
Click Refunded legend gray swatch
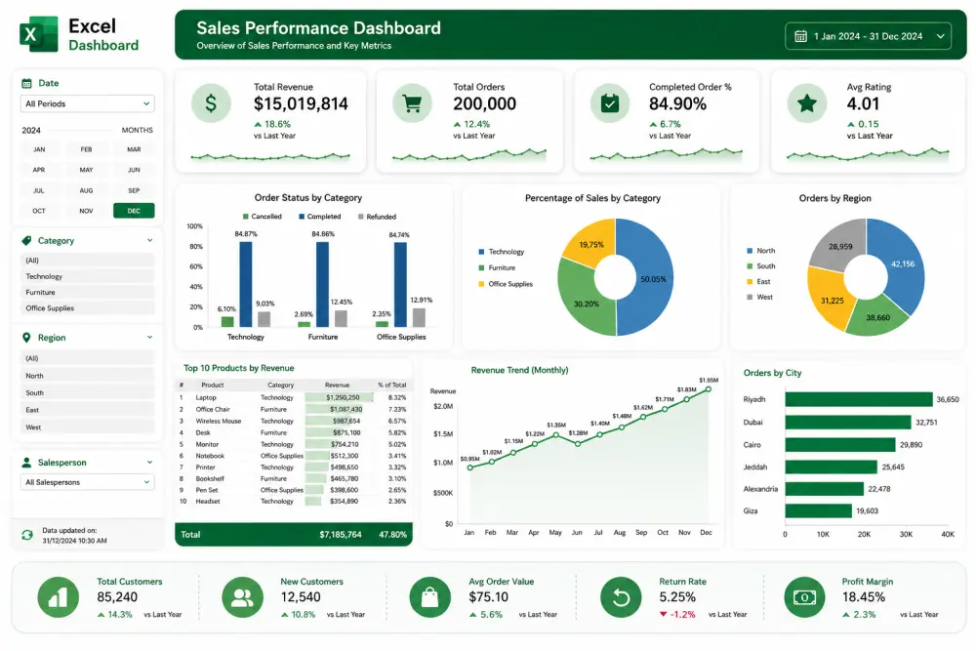tap(361, 217)
